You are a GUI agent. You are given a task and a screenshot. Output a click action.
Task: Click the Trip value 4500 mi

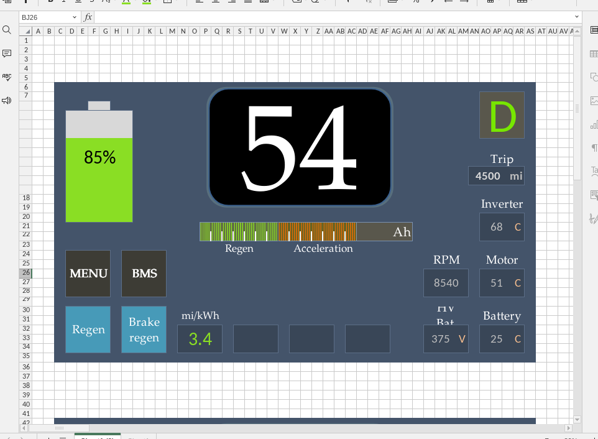(x=496, y=176)
